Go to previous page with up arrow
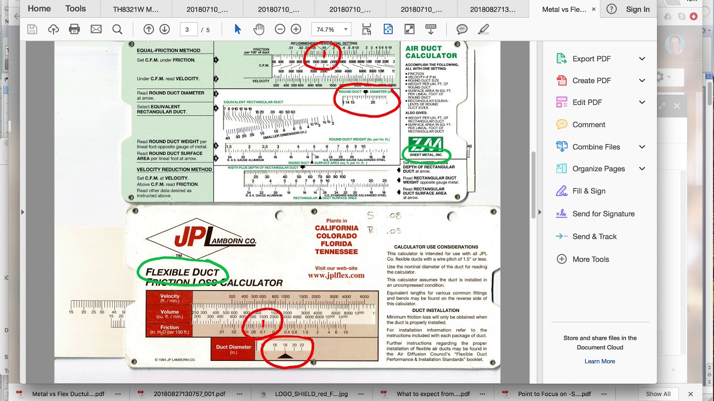Viewport: 714px width, 401px height. point(148,30)
